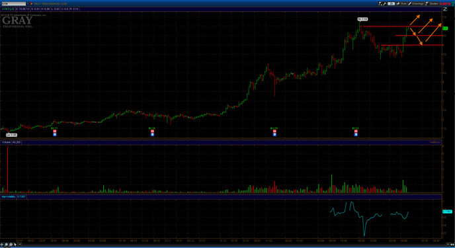Viewport: 455px width, 248px height.
Task: Open the Studies menu
Action: (x=432, y=4)
